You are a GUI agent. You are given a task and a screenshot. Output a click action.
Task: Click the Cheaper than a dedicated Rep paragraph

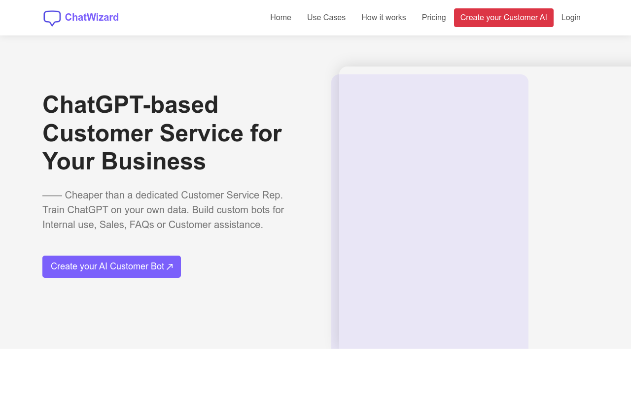(x=164, y=210)
